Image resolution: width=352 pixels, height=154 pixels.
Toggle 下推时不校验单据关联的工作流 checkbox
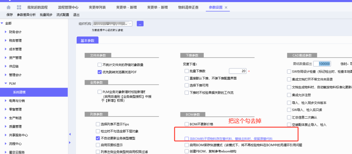[187, 92]
